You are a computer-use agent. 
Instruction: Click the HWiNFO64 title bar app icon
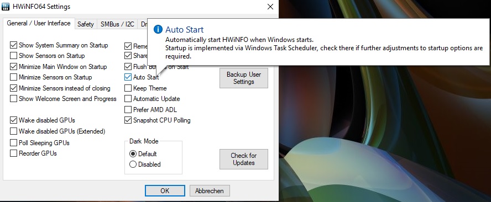pos(6,7)
